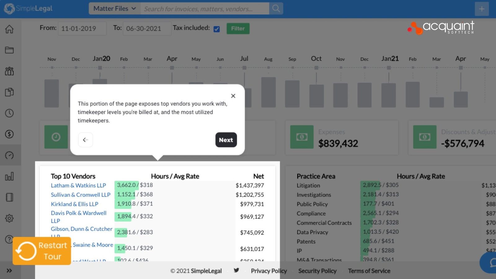Viewport: 496px width, 279px height.
Task: Open Kirkland & Ellis LLP vendor
Action: [x=74, y=204]
